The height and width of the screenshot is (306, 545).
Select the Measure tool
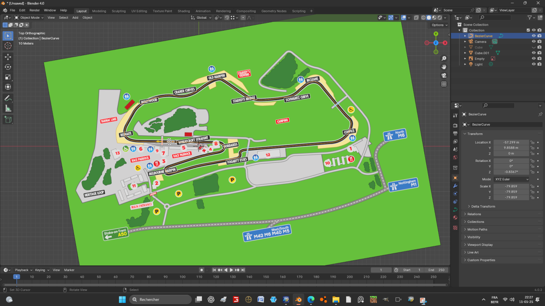pyautogui.click(x=8, y=108)
